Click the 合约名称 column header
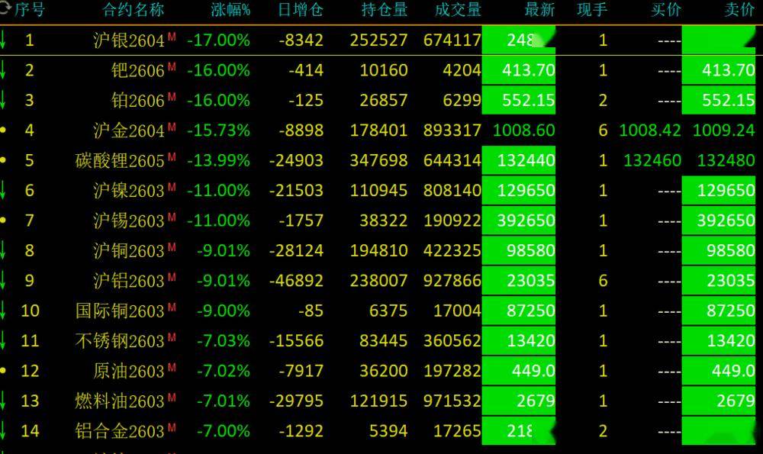763x454 pixels. click(134, 10)
